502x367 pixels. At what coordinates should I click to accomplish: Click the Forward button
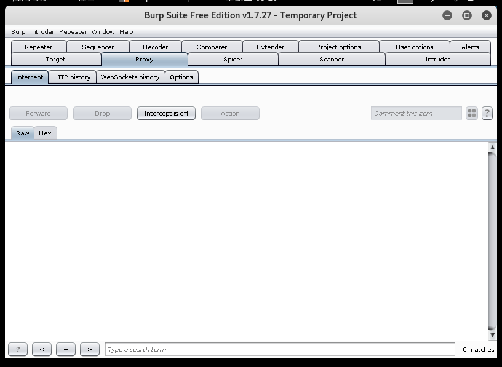point(38,113)
